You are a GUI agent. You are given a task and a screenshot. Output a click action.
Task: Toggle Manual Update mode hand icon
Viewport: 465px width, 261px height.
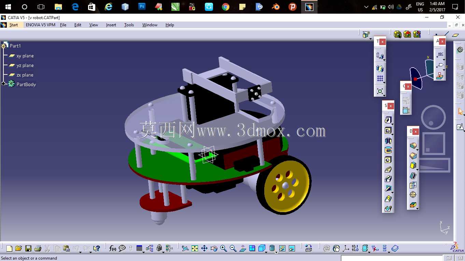tap(336, 248)
